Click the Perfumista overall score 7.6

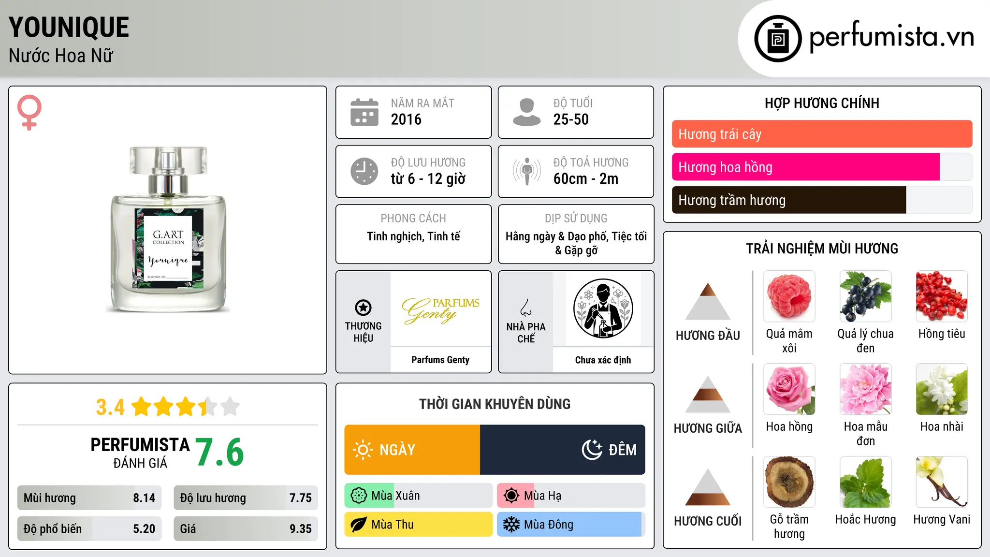click(x=220, y=453)
